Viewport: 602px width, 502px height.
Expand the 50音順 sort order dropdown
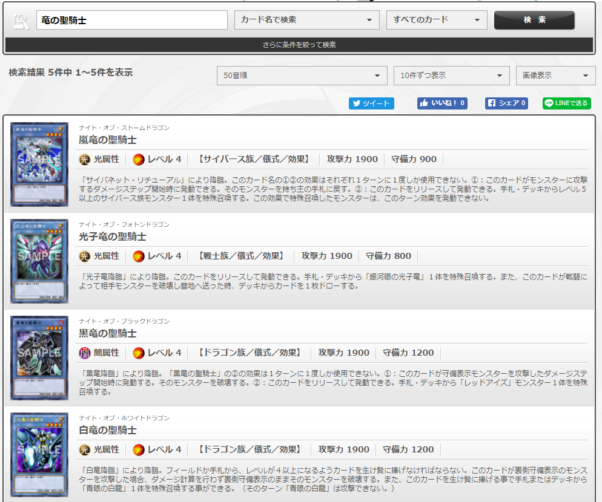302,76
